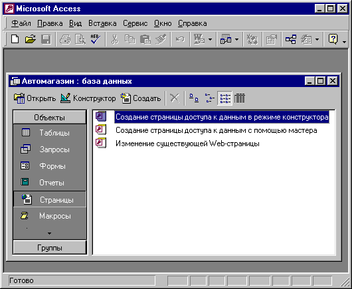Run spelling check (ABC checkmark icon)
This screenshot has width=352, height=289.
click(96, 39)
